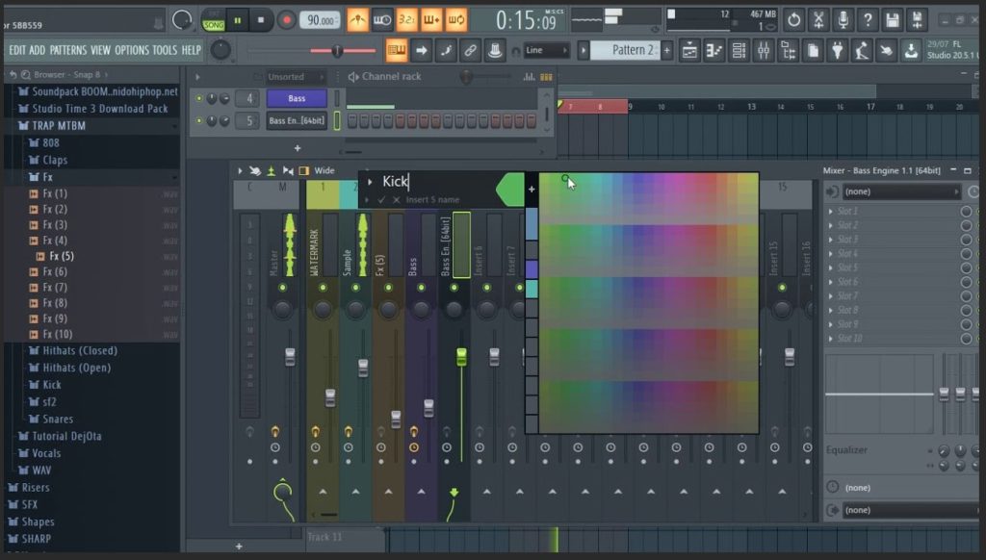The width and height of the screenshot is (986, 560).
Task: Open the undo history icon
Action: [x=794, y=20]
